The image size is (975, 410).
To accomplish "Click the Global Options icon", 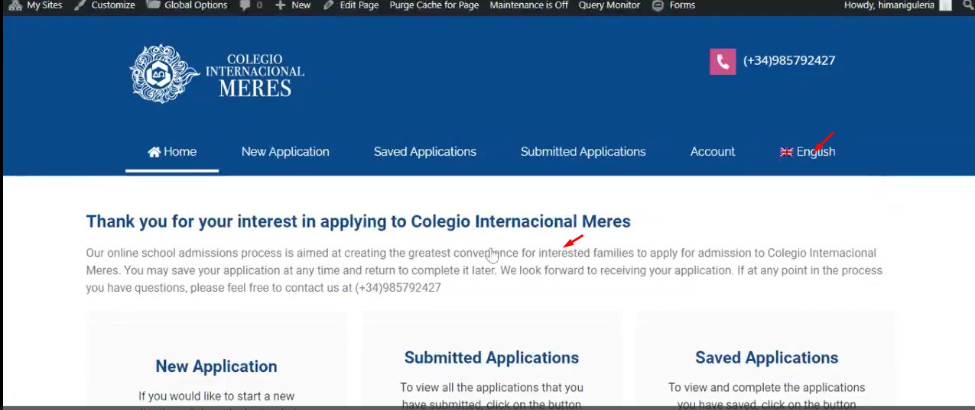I will coord(153,5).
